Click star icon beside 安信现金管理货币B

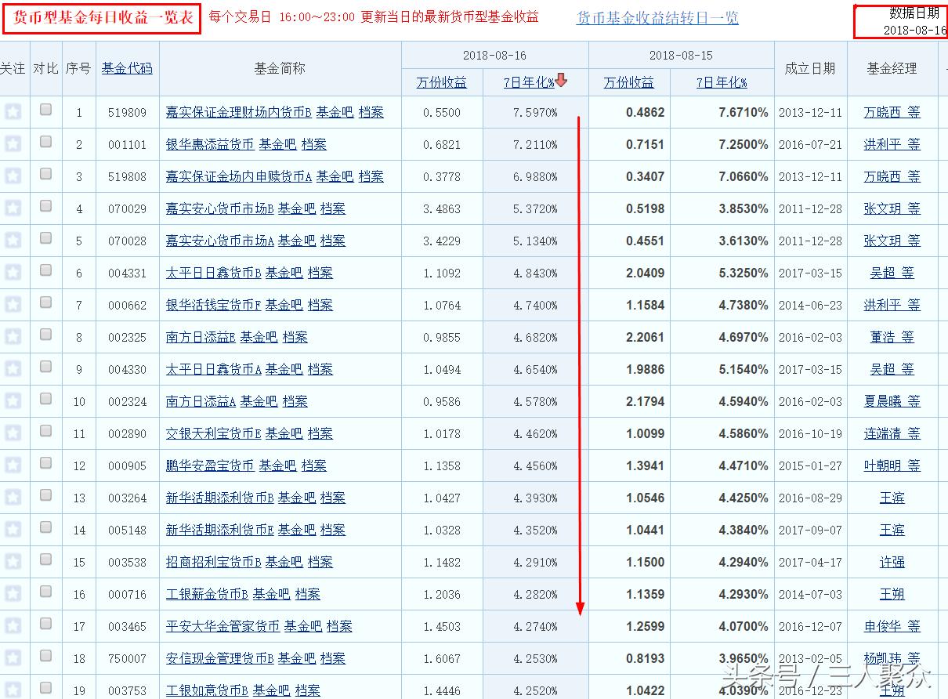pos(13,658)
